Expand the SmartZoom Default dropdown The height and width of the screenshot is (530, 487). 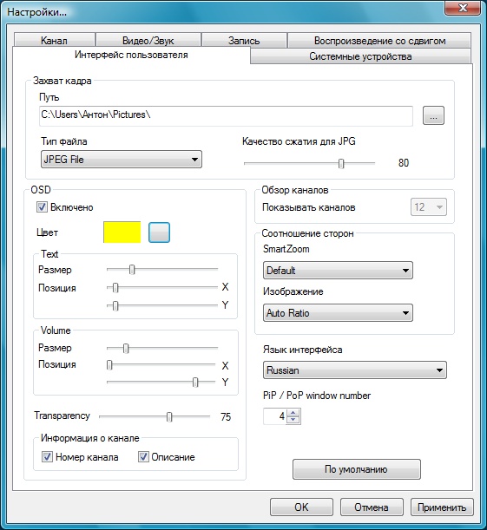pos(338,270)
